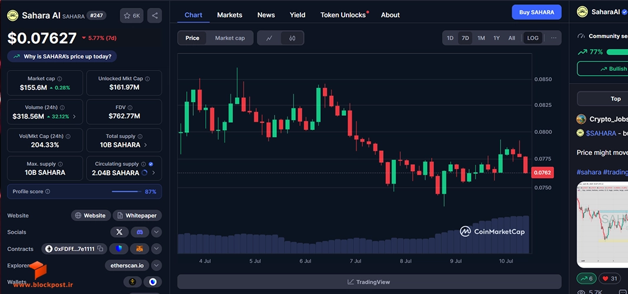Click the 0.0762 current price label
Image resolution: width=628 pixels, height=294 pixels.
[x=543, y=173]
